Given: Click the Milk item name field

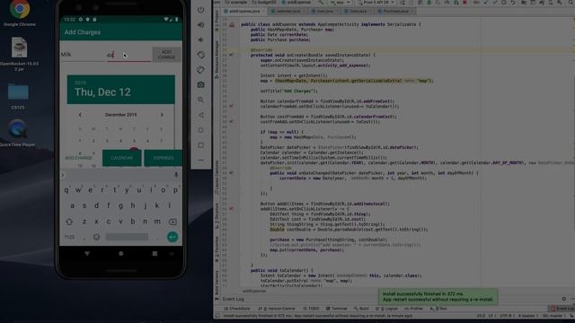Looking at the screenshot, I should pos(83,55).
